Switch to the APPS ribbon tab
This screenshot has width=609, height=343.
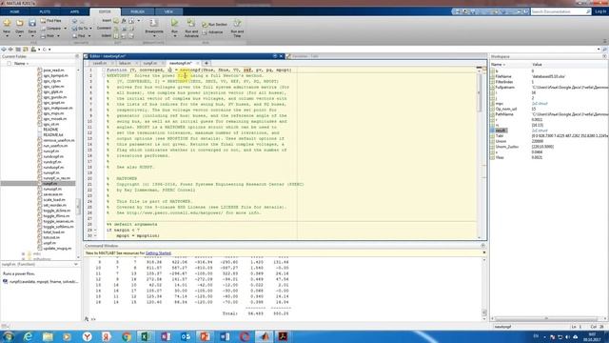(x=74, y=11)
